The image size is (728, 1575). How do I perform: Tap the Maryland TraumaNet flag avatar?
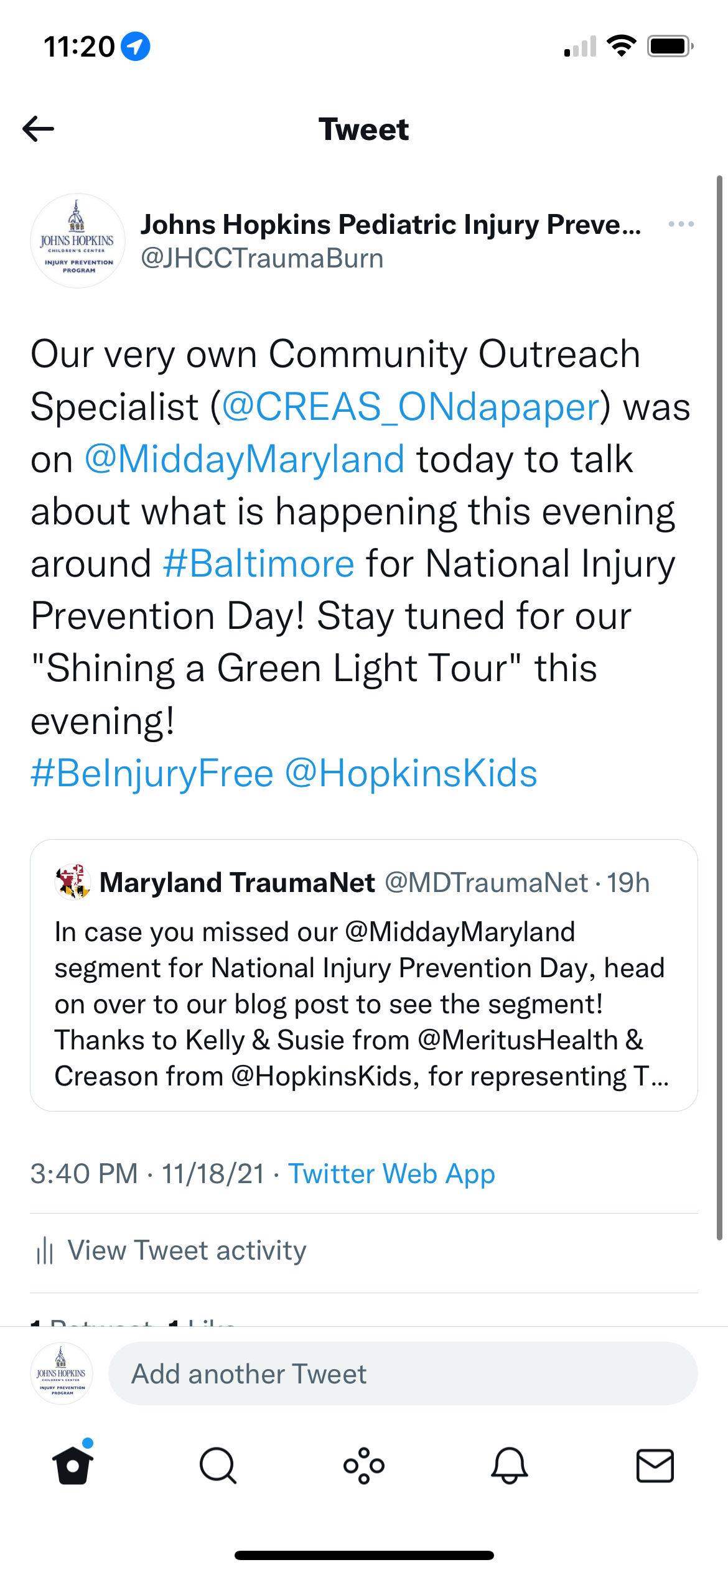tap(73, 882)
